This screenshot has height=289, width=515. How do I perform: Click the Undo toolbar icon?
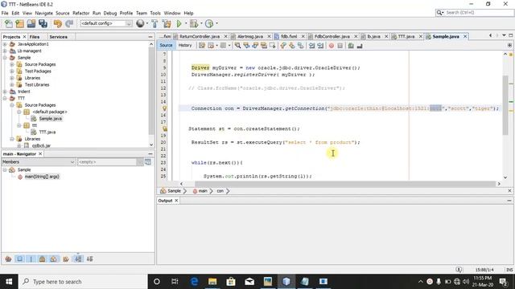coord(58,23)
